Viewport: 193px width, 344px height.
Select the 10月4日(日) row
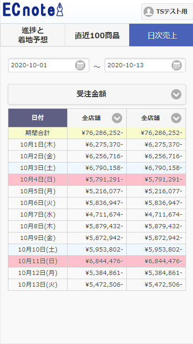pyautogui.click(x=97, y=180)
